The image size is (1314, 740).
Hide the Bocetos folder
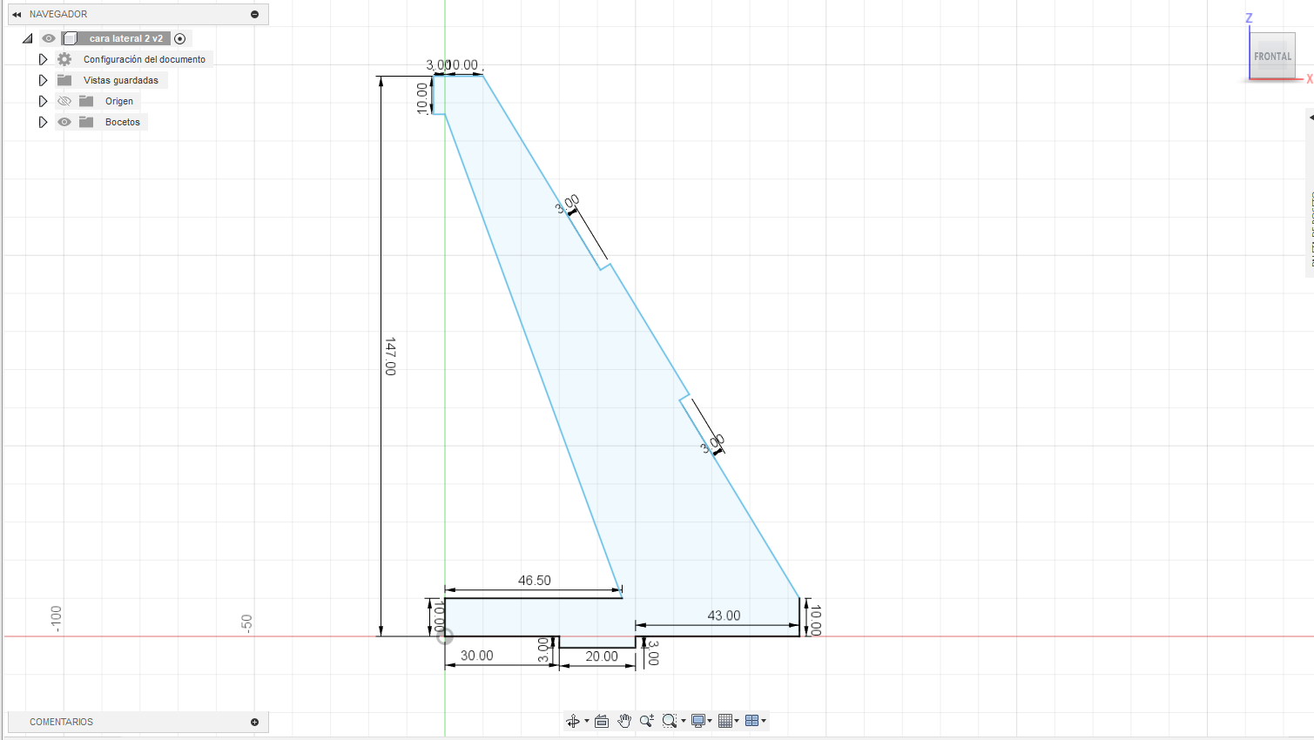click(64, 122)
